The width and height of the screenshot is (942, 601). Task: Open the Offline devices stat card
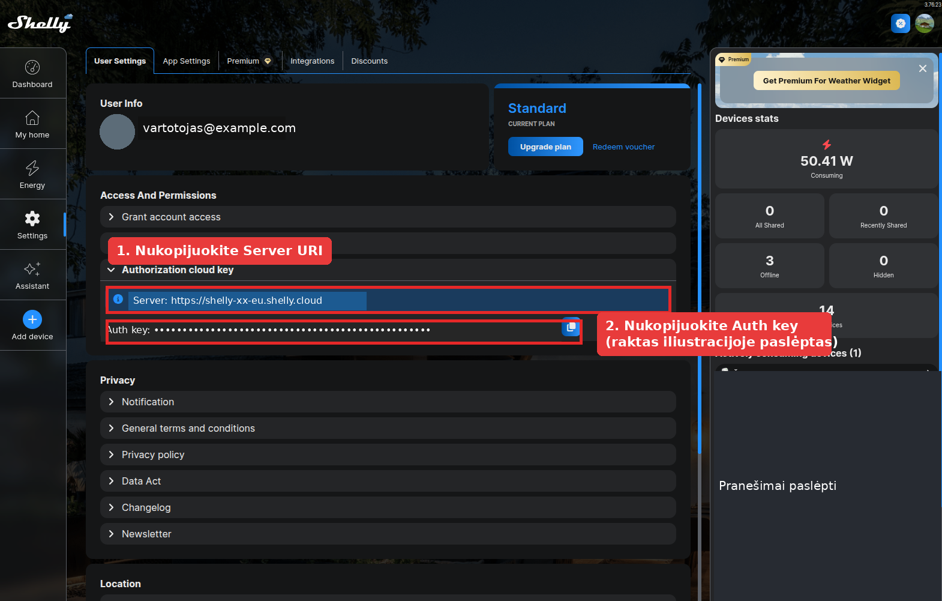coord(770,266)
